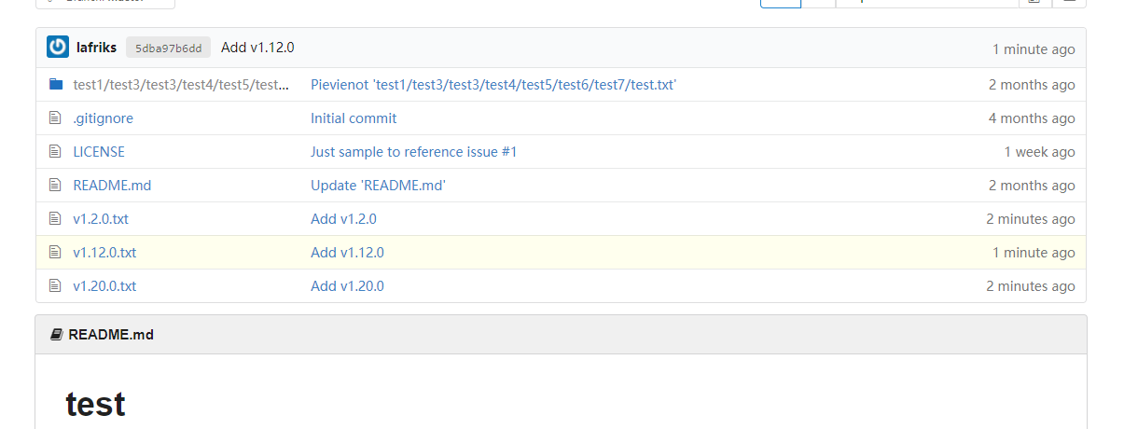Open 'Just sample to reference issue #1' commit

pyautogui.click(x=413, y=152)
